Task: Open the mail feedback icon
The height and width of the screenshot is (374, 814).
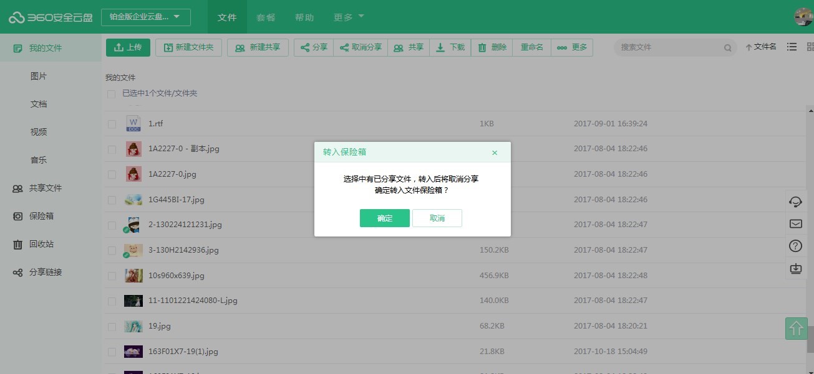Action: 795,224
